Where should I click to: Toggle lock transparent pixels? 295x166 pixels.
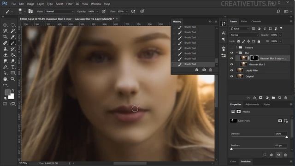(238, 41)
